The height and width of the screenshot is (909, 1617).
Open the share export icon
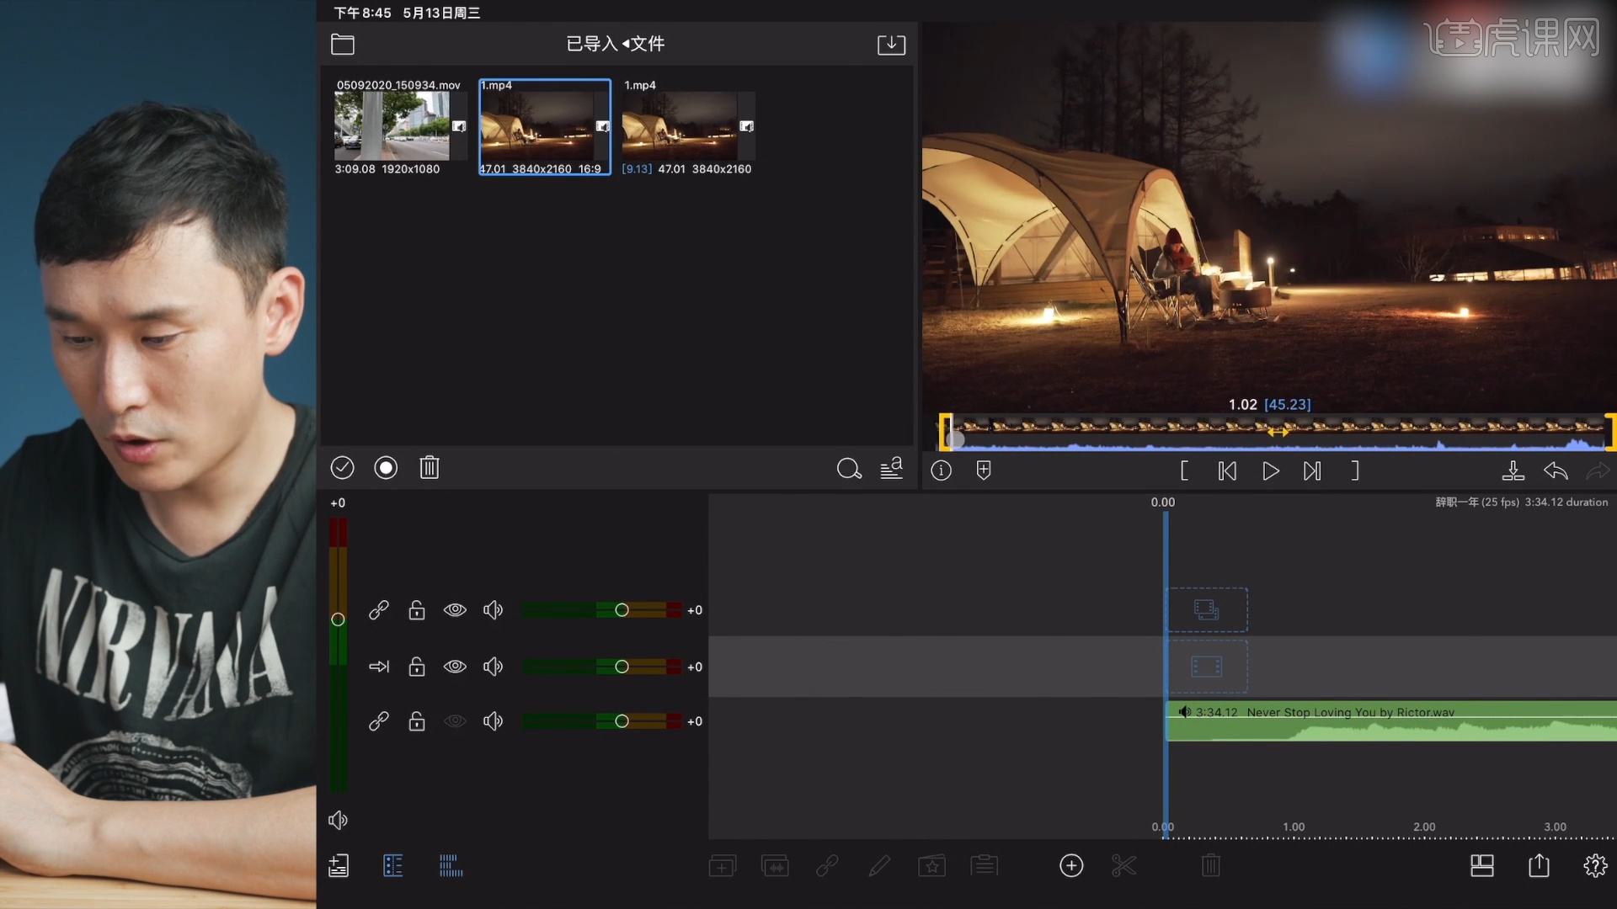pos(1539,865)
